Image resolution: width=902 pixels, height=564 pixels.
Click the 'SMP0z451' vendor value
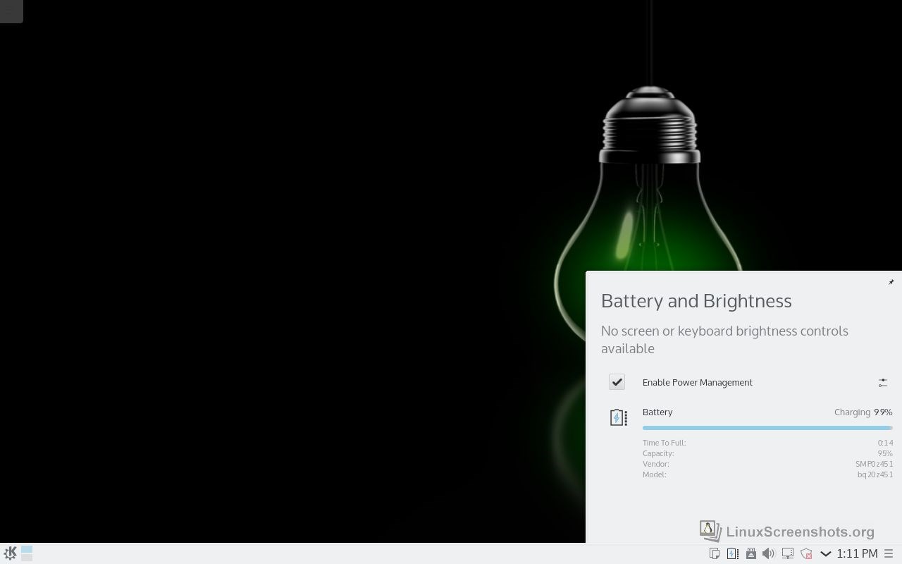(874, 464)
